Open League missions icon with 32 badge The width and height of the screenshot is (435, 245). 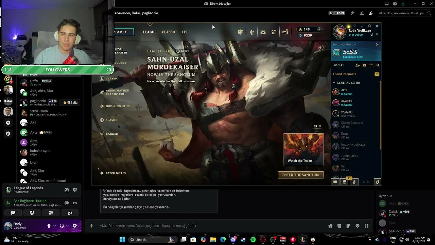[345, 182]
